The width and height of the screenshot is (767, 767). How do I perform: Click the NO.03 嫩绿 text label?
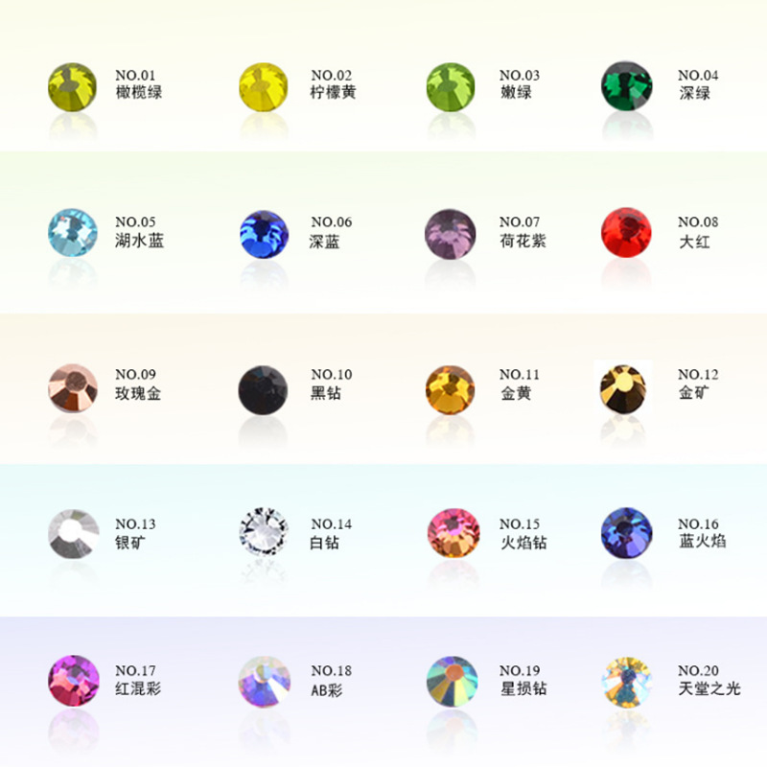(520, 84)
